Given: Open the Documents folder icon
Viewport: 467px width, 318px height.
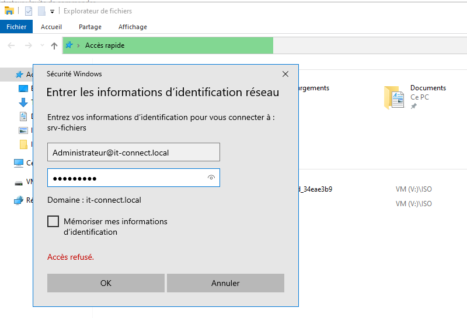Looking at the screenshot, I should 394,98.
